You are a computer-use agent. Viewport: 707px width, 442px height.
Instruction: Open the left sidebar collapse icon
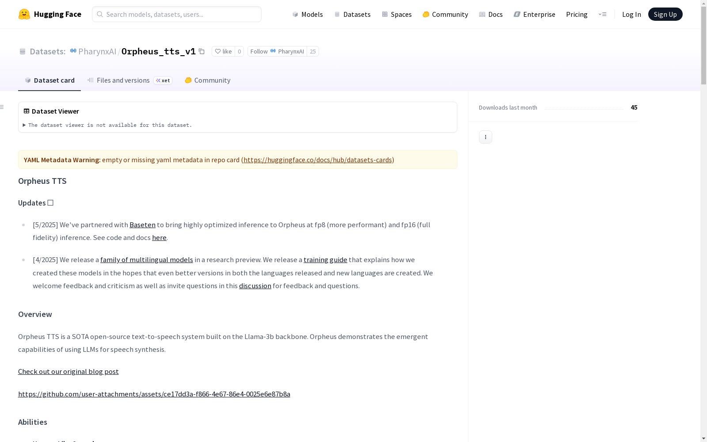(2, 107)
